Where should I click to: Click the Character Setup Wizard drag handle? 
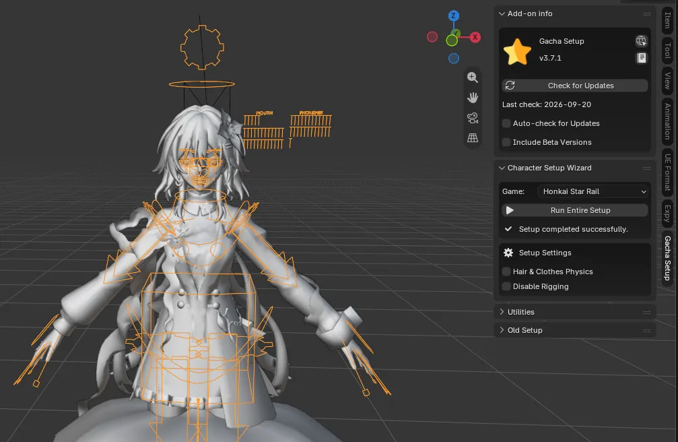pyautogui.click(x=647, y=168)
